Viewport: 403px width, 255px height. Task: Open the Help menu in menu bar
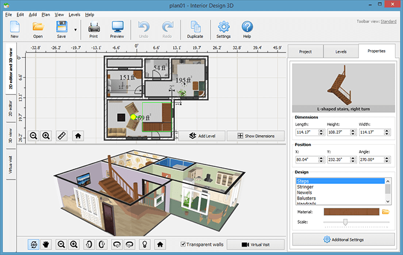(90, 14)
